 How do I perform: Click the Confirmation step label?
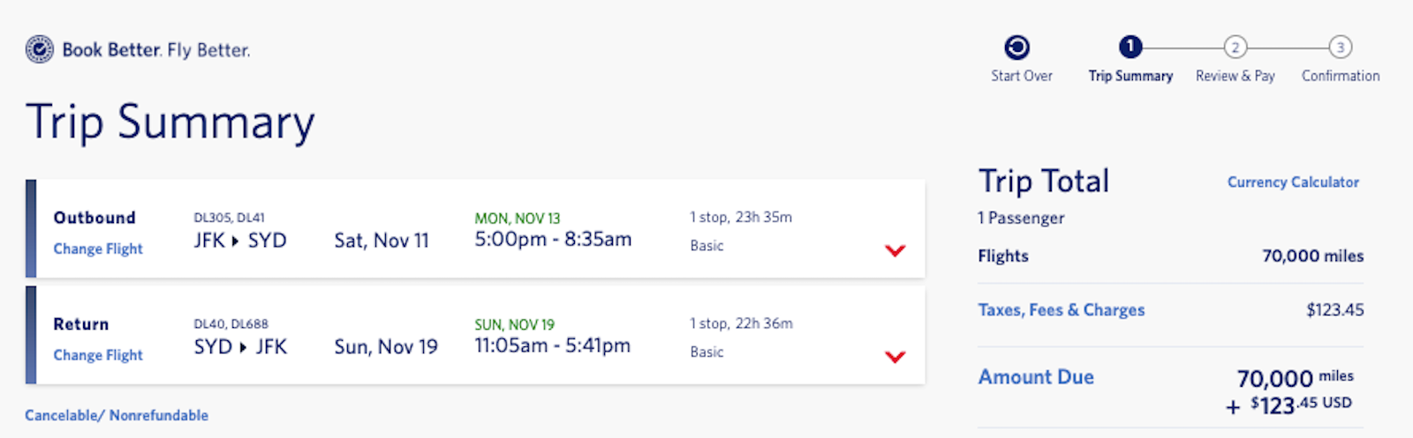(x=1341, y=76)
